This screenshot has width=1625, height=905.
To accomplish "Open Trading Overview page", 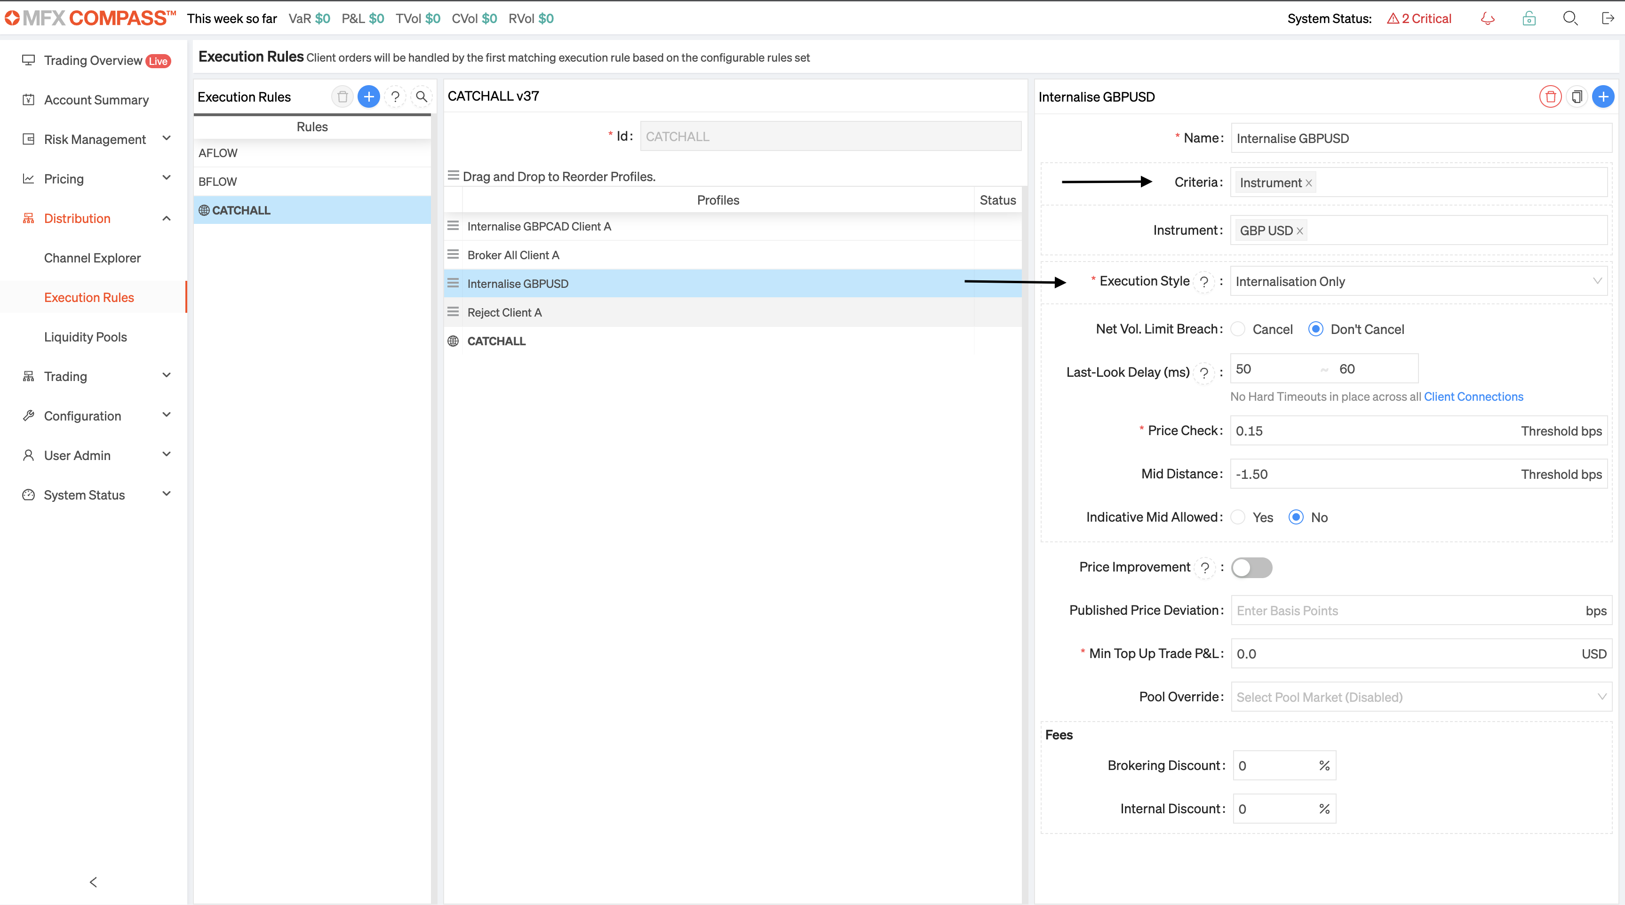I will click(93, 61).
